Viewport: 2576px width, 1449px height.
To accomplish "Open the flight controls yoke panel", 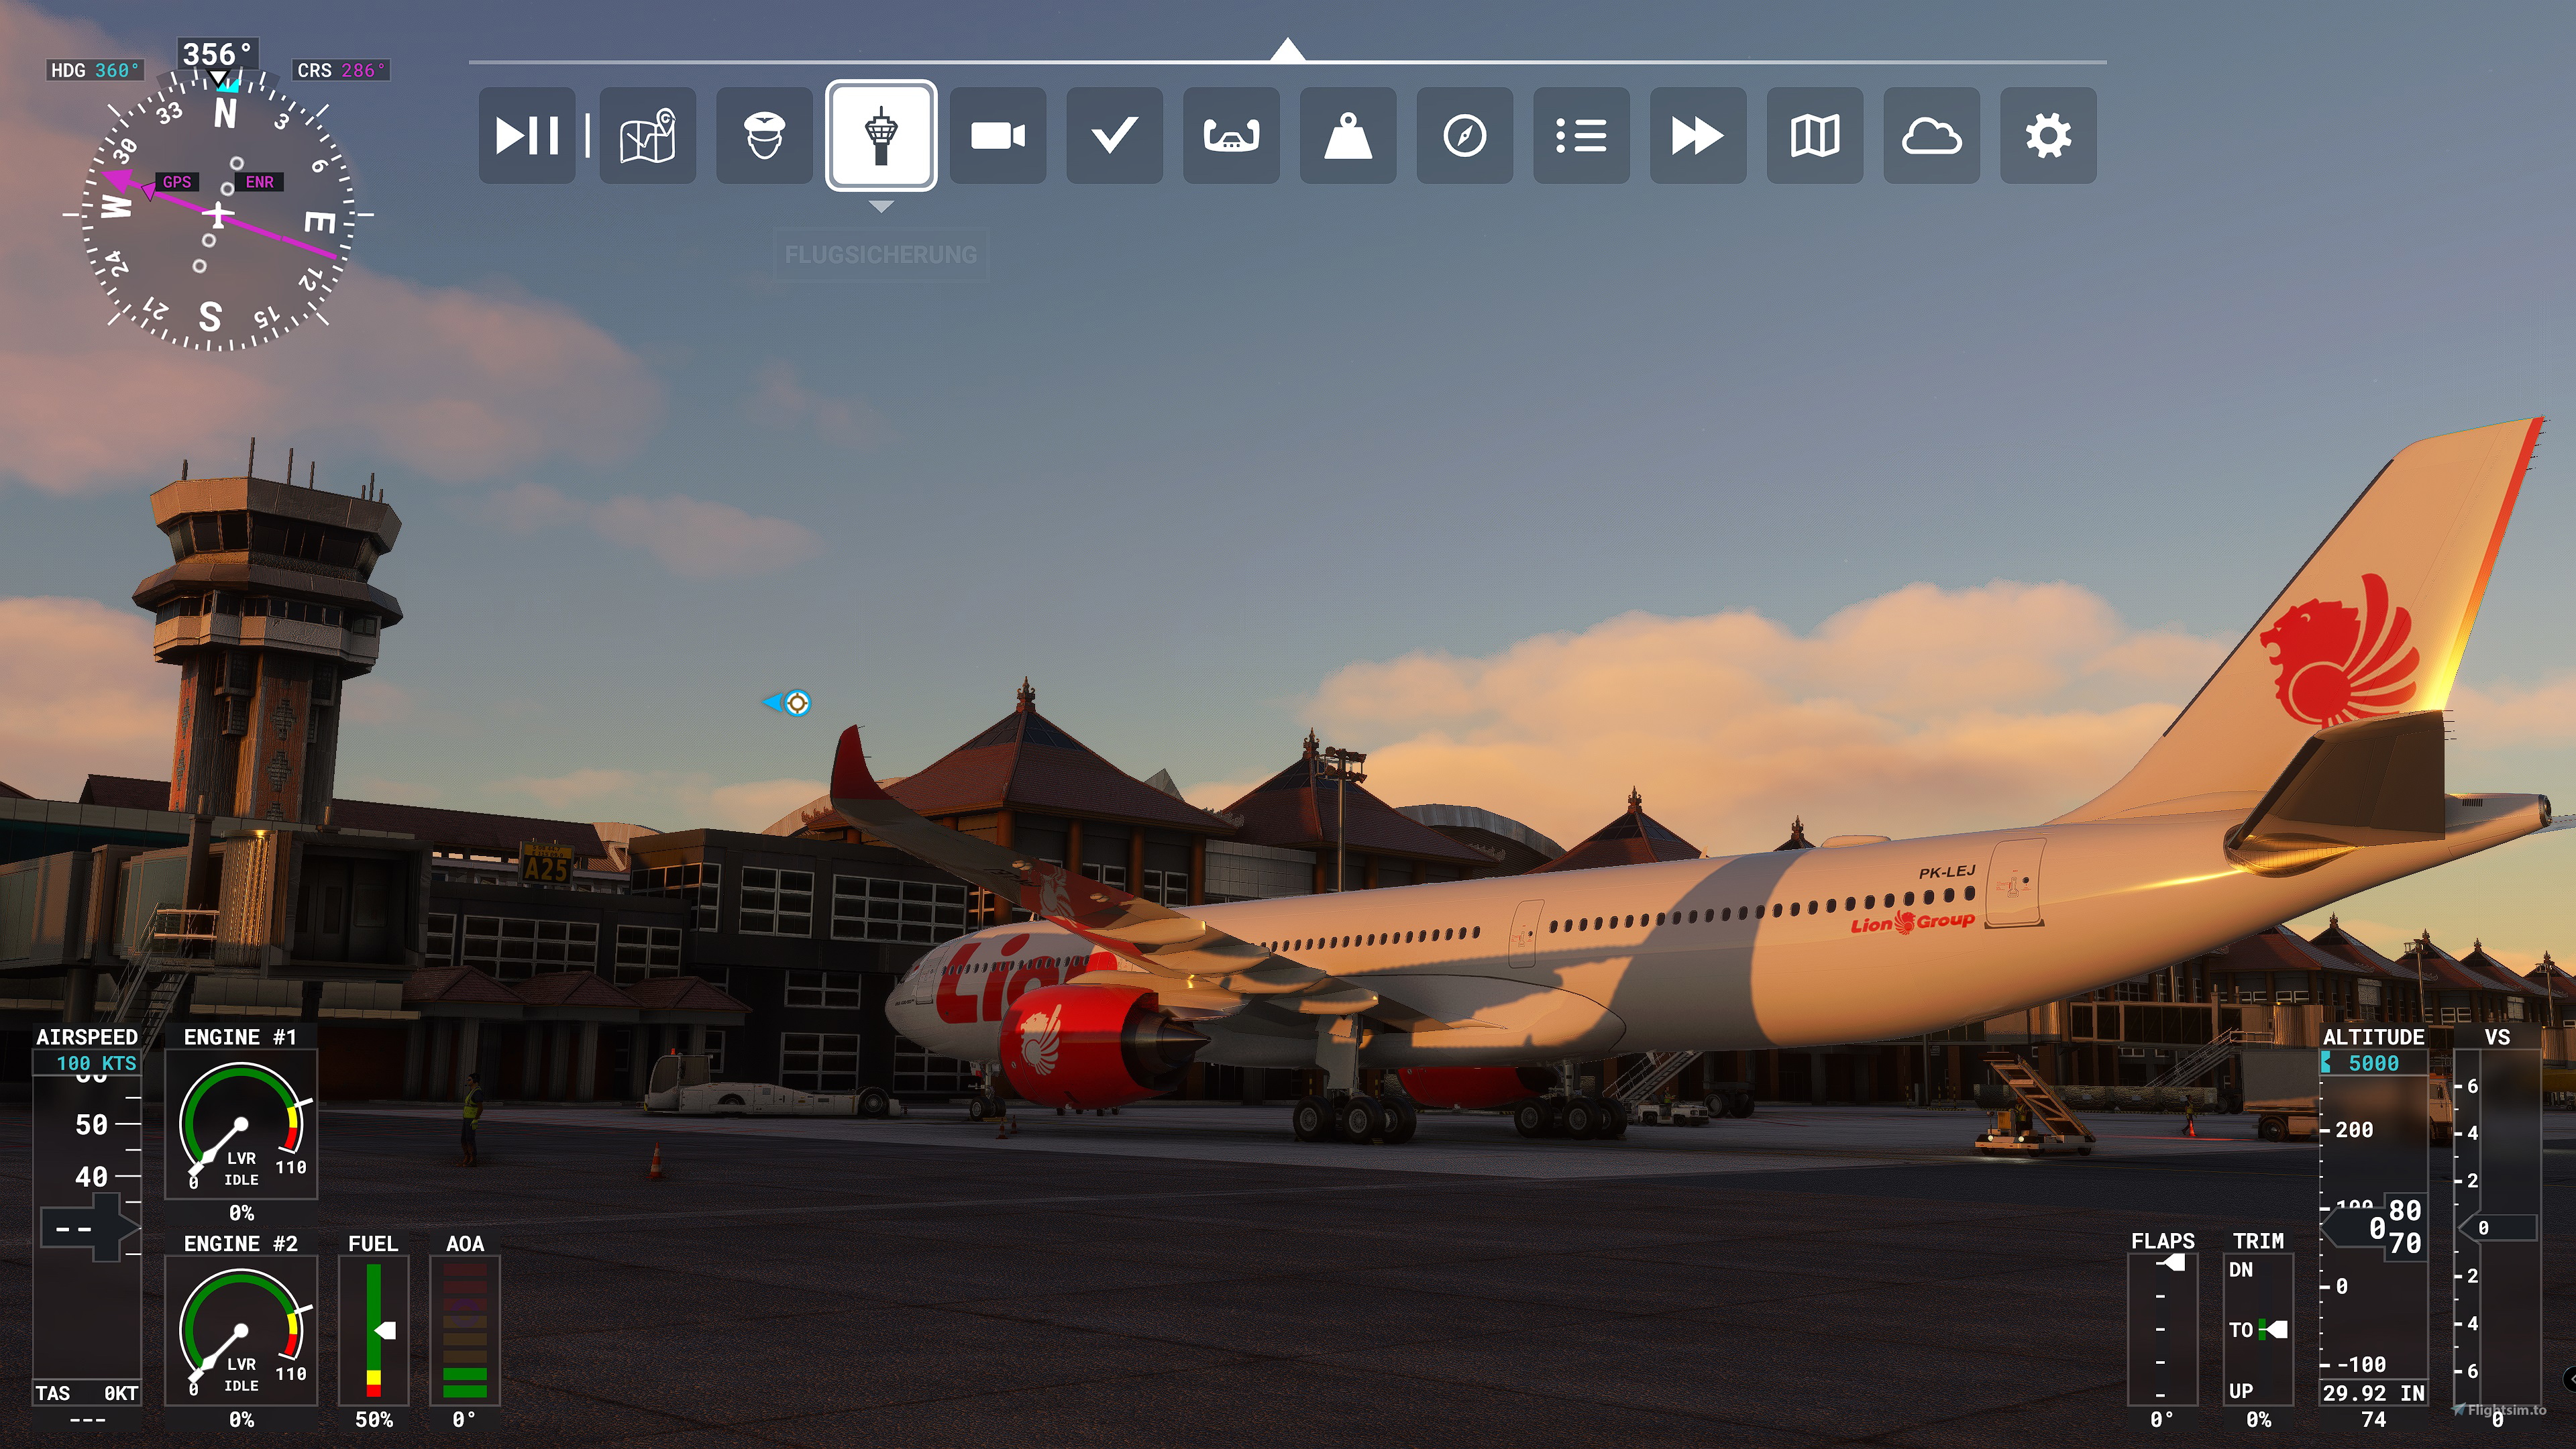I will (1231, 135).
